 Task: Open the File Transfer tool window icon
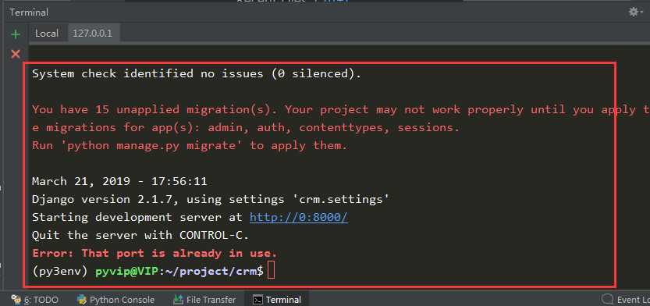179,300
